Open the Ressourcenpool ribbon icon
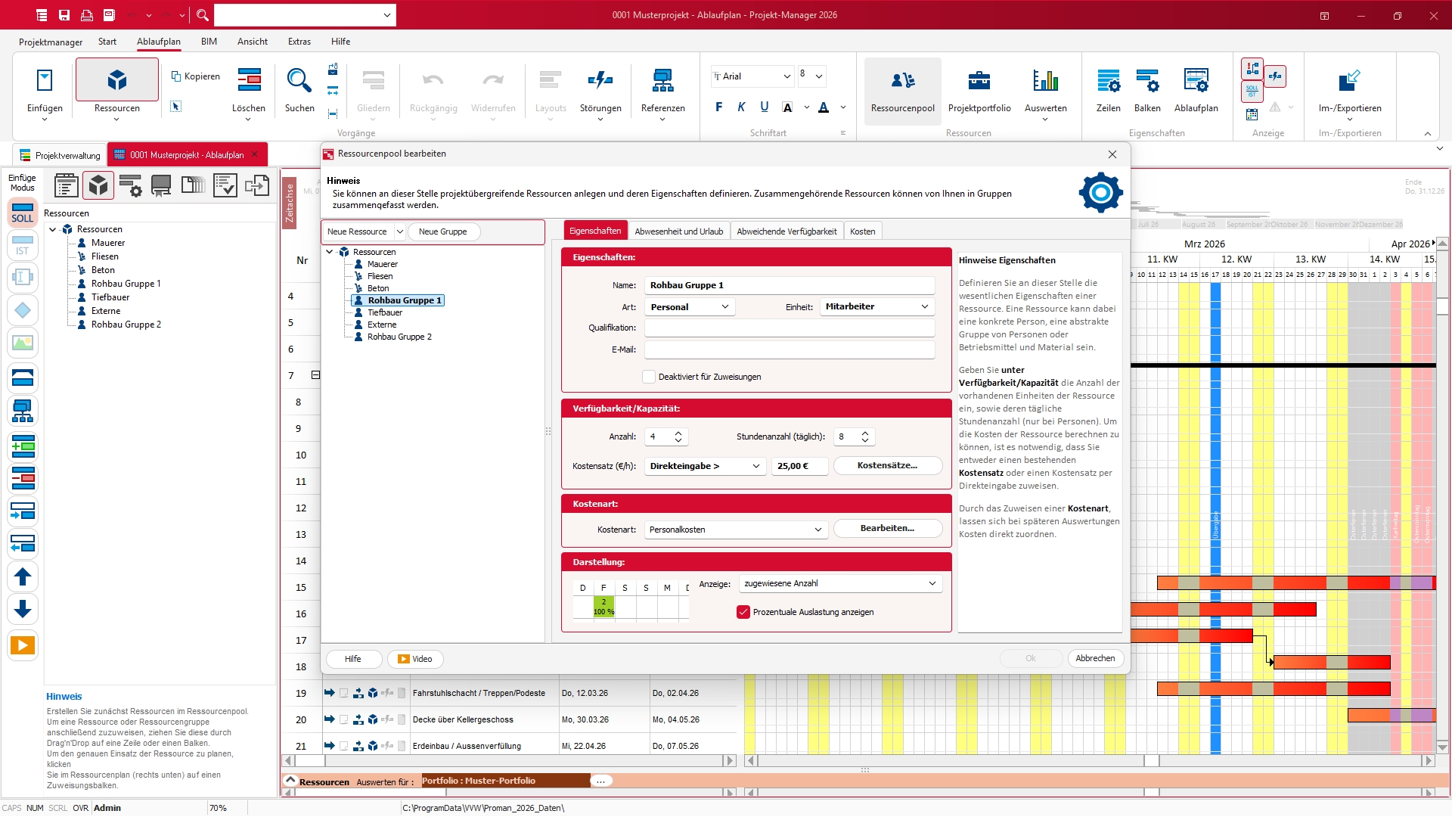 902,81
